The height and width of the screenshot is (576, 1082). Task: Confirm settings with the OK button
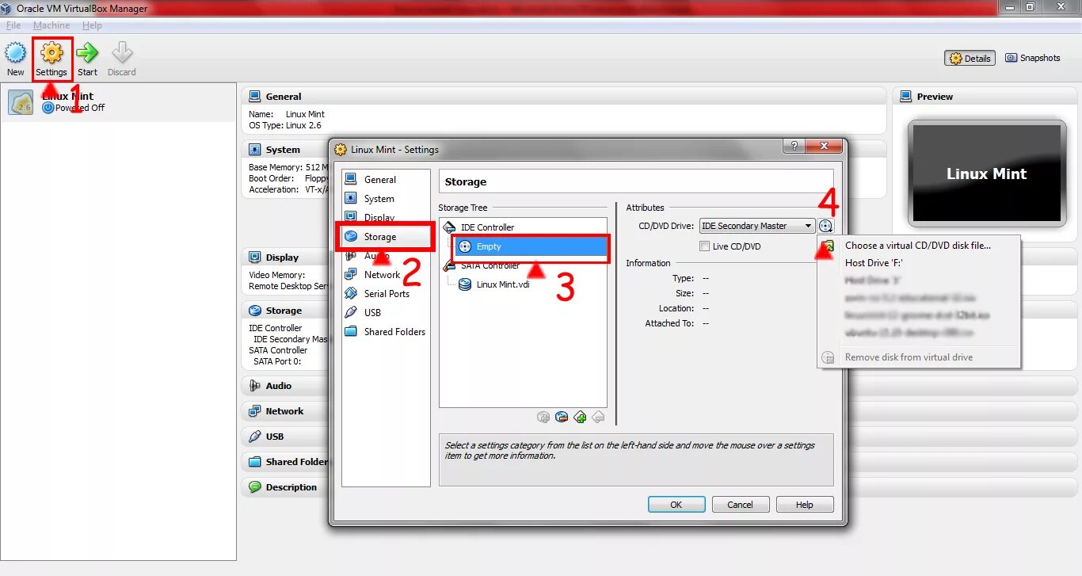click(x=676, y=505)
